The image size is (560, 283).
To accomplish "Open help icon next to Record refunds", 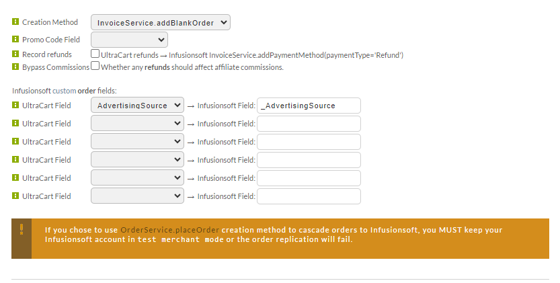I will 15,54.
